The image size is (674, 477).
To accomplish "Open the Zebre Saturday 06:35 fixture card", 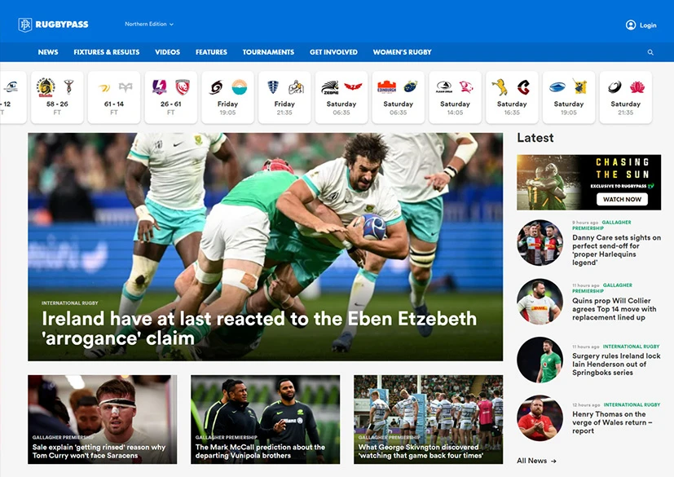I will tap(341, 98).
